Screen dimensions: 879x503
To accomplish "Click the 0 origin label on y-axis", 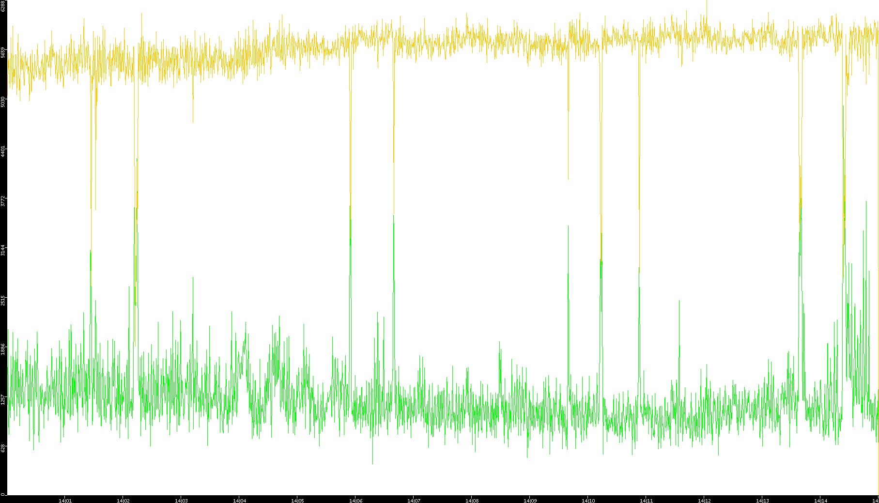I will pos(3,494).
